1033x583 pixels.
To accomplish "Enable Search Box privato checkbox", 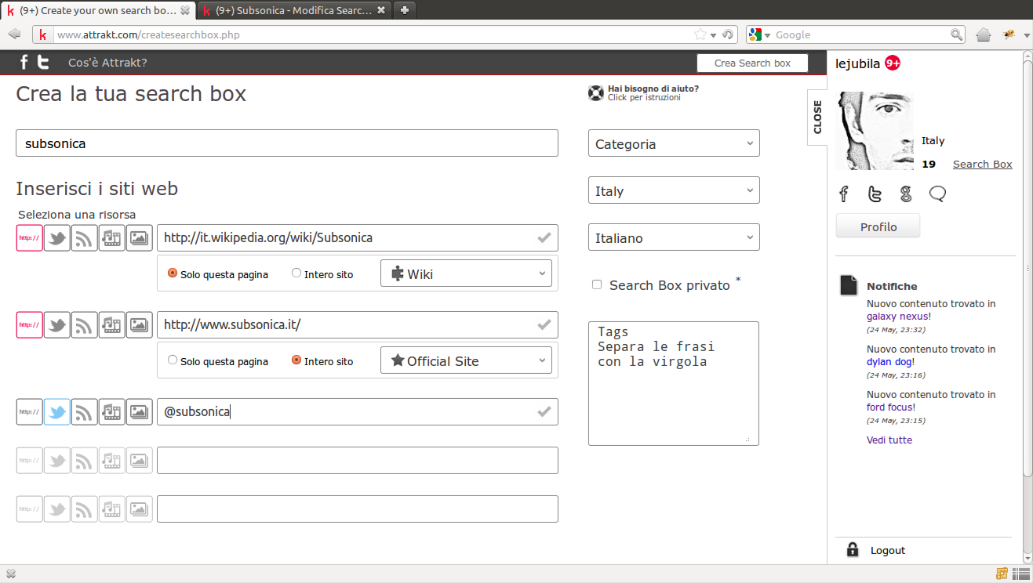I will (x=597, y=285).
